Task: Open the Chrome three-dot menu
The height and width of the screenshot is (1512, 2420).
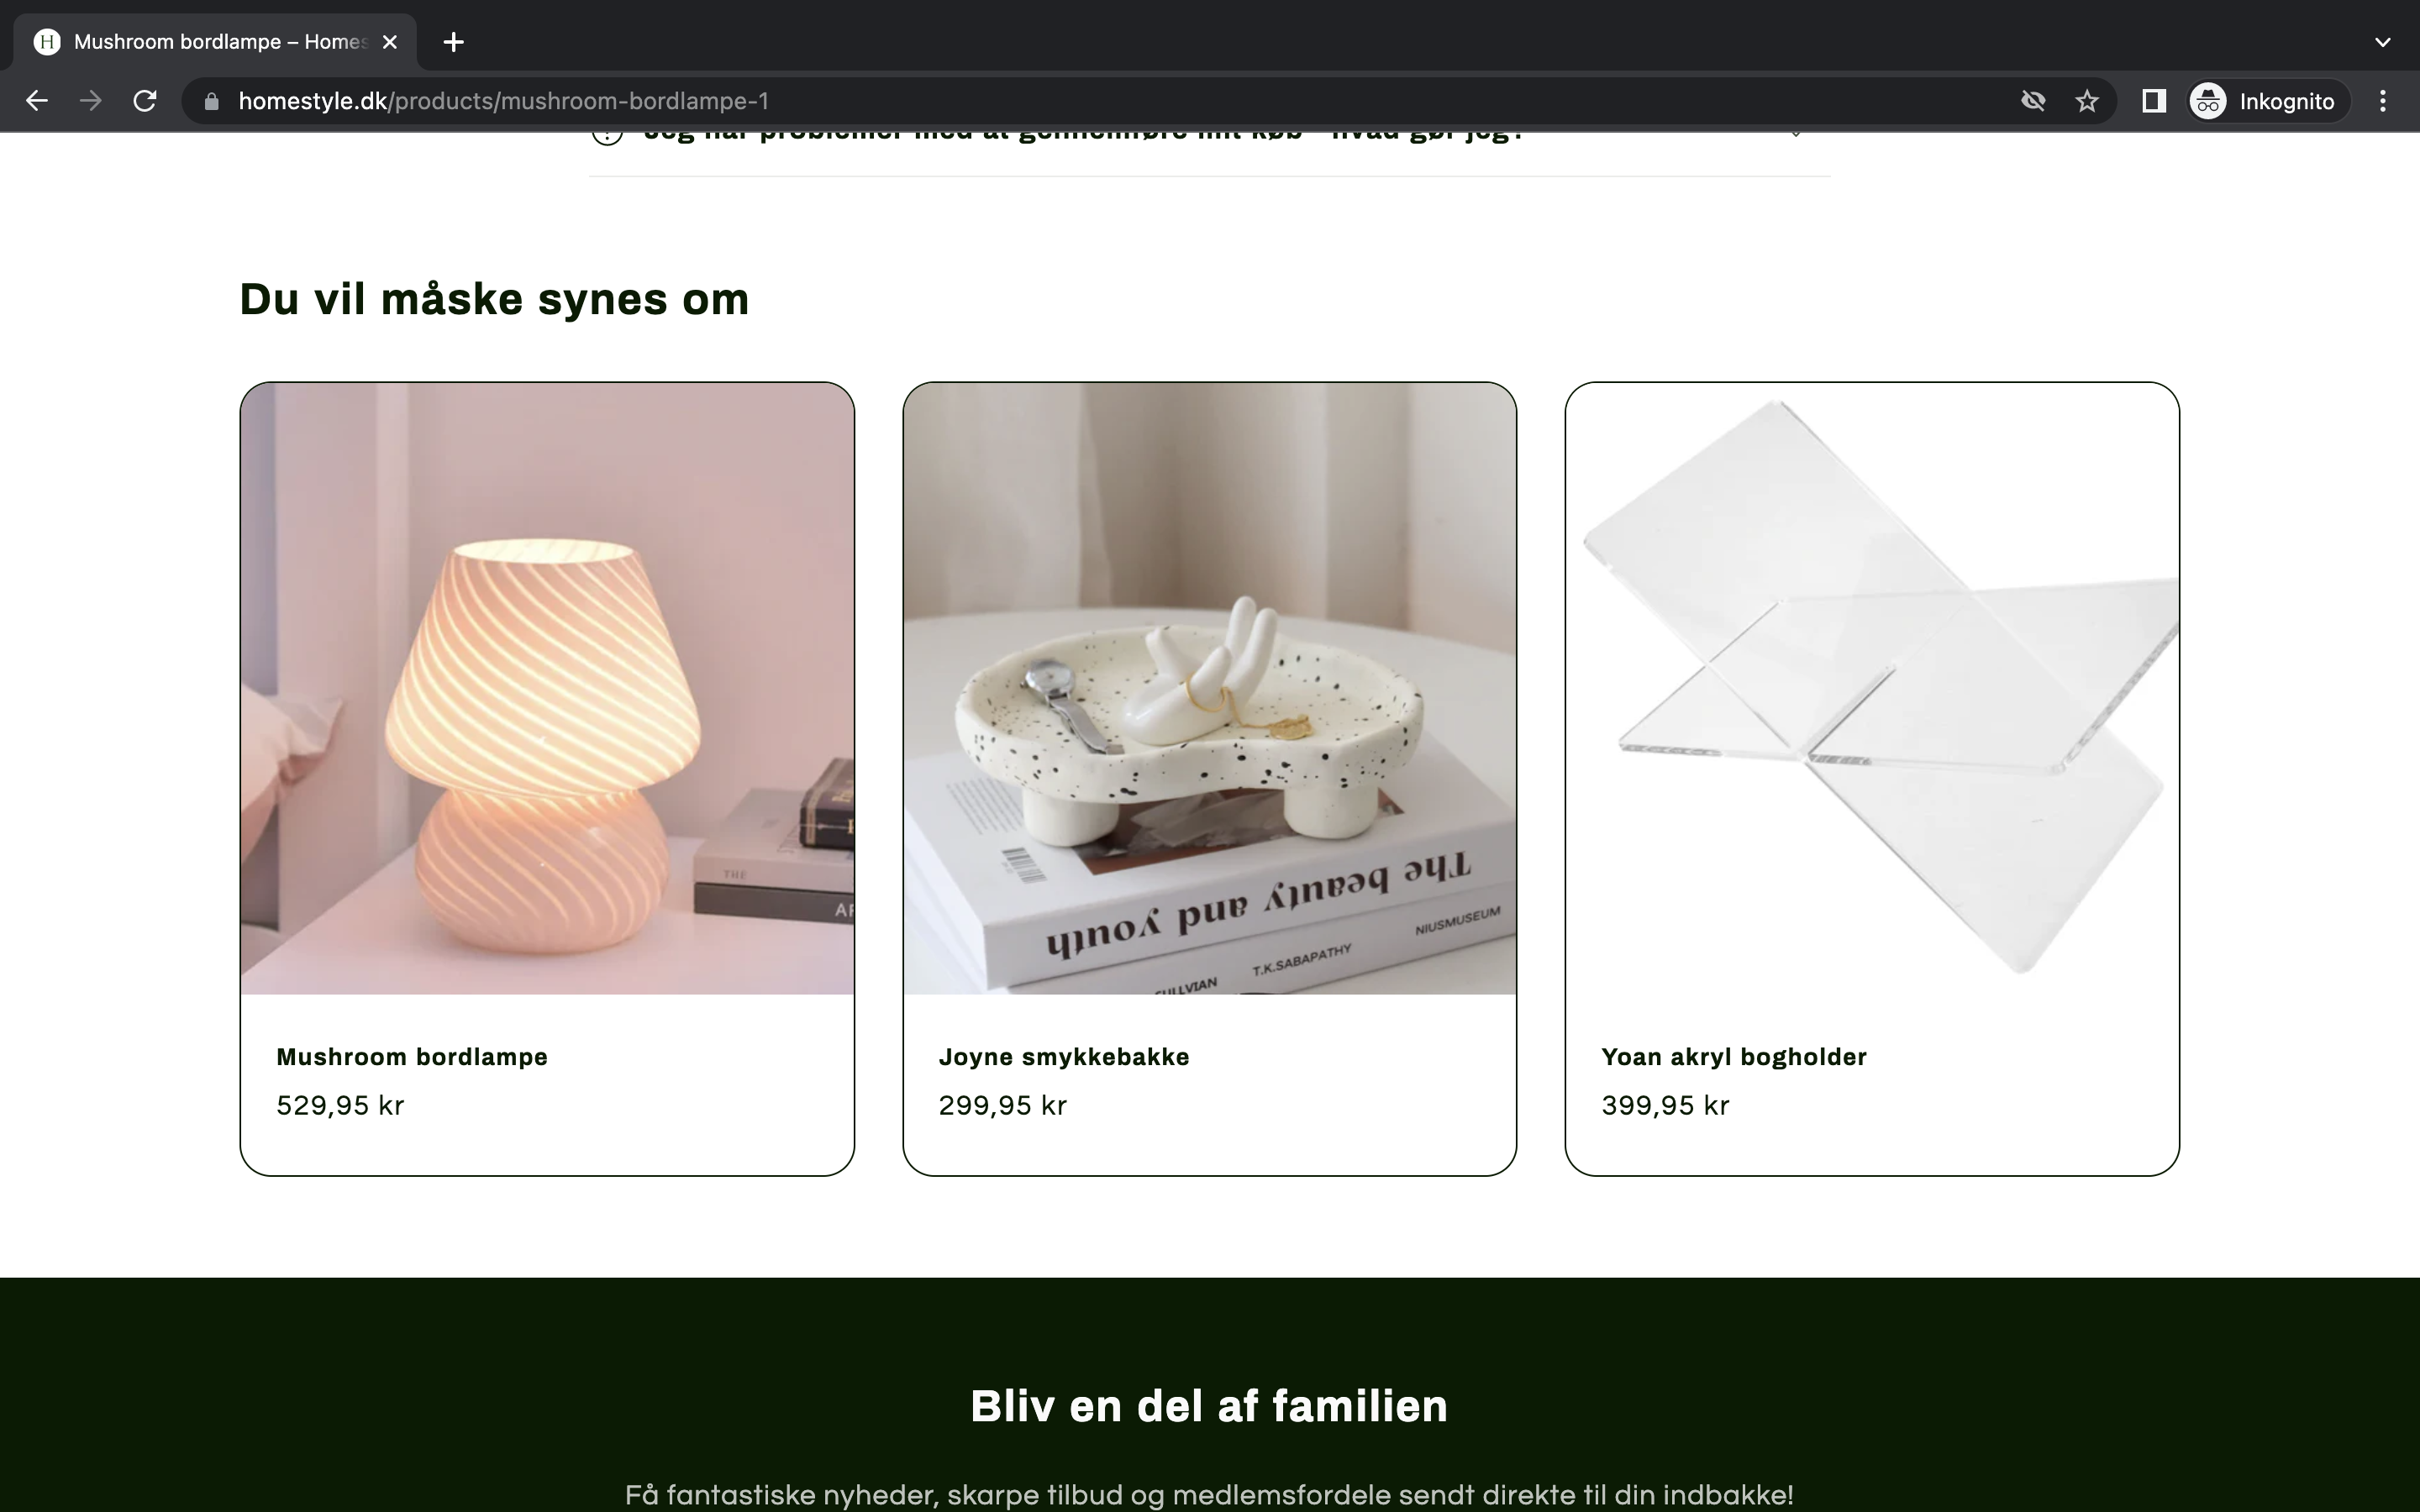Action: (2383, 101)
